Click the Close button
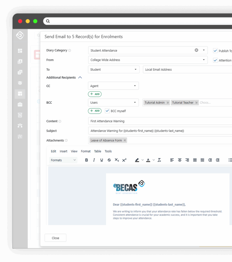 pos(56,238)
